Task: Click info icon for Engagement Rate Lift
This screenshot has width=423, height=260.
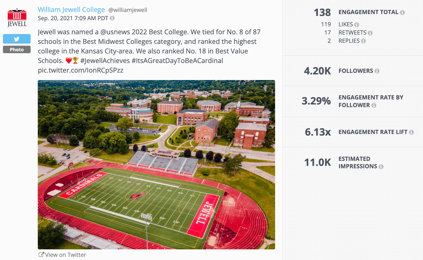Action: (x=412, y=132)
